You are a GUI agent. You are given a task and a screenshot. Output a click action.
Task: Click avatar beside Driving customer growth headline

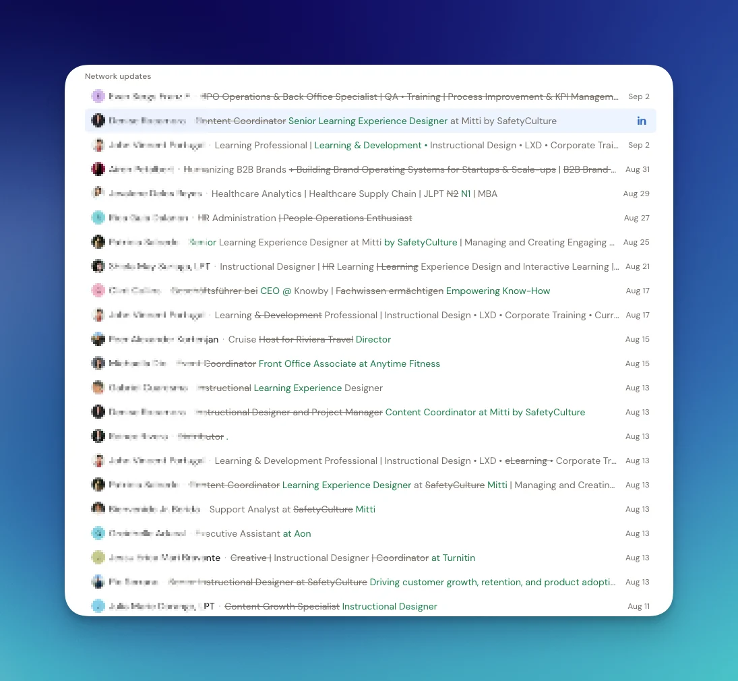[98, 582]
